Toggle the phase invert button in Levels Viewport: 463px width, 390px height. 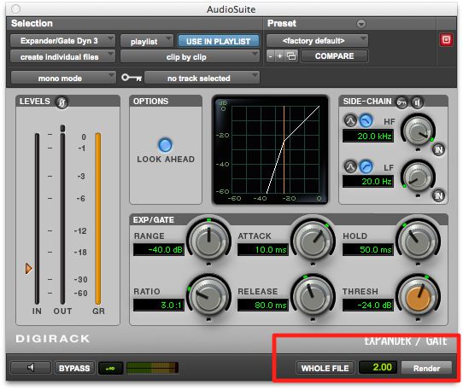(x=62, y=102)
